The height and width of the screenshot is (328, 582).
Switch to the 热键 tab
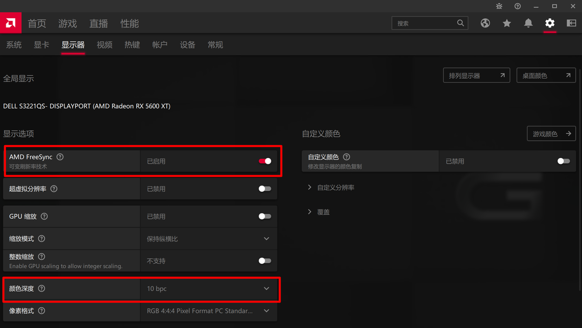coord(132,45)
